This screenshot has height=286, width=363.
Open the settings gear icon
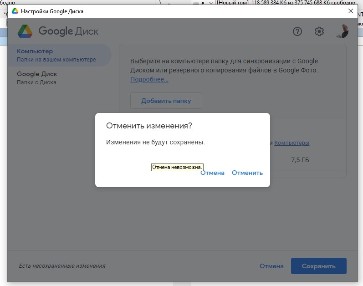click(x=319, y=31)
